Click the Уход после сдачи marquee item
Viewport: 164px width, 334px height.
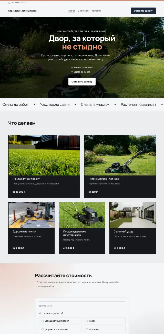click(x=55, y=105)
